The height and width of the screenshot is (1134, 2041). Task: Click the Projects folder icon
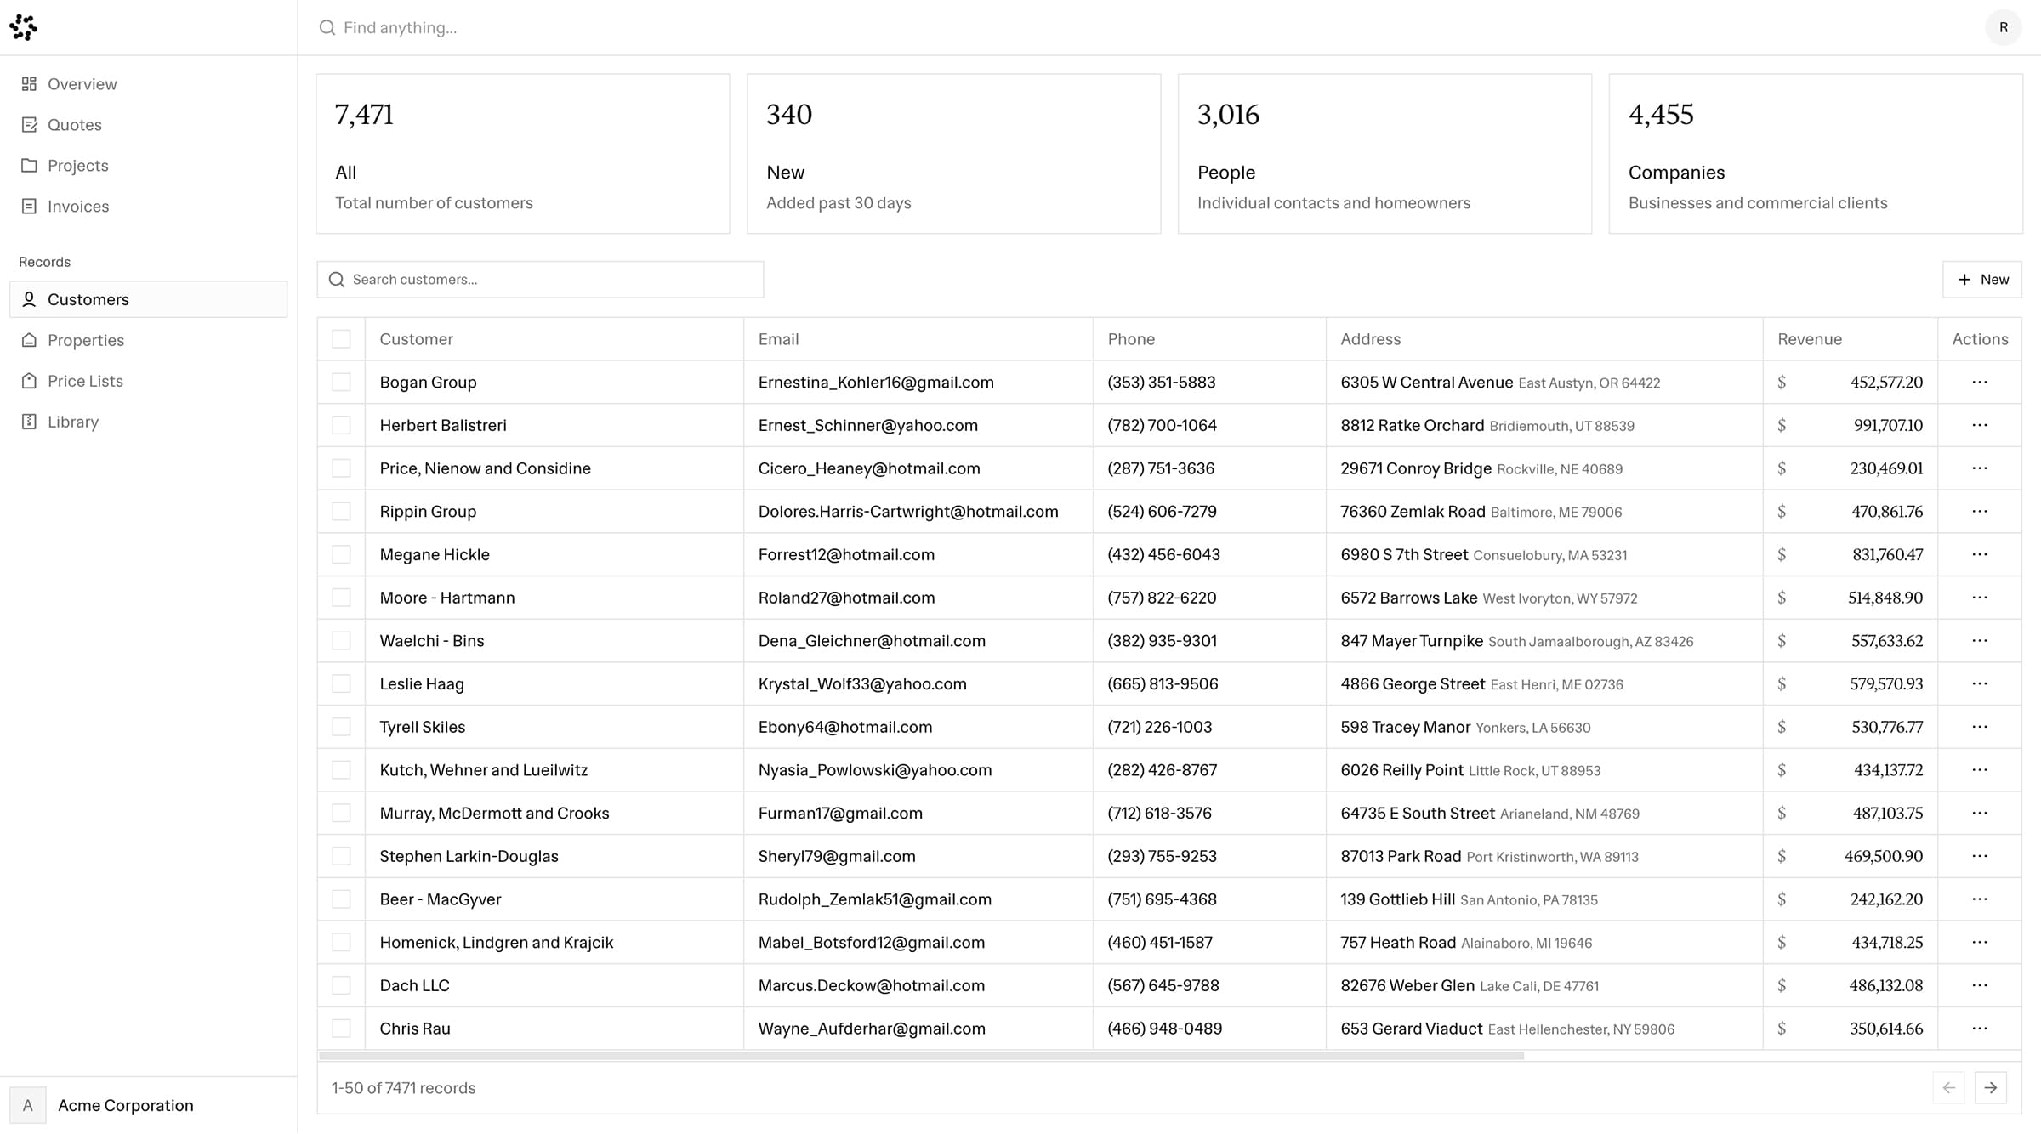pyautogui.click(x=30, y=165)
